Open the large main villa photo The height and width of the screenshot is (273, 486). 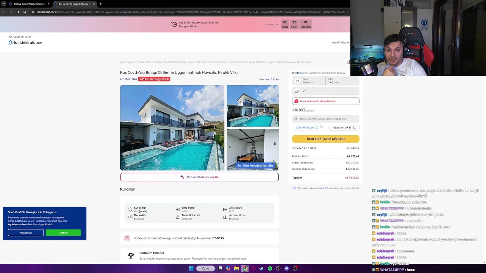tap(172, 128)
